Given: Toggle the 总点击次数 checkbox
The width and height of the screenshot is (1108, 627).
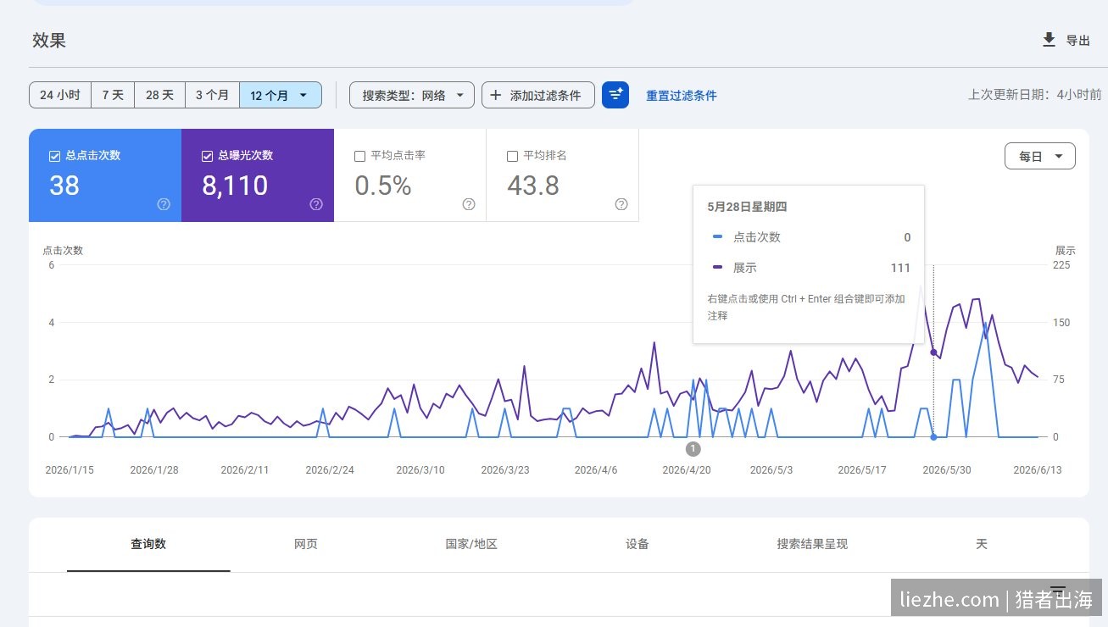Looking at the screenshot, I should (54, 156).
